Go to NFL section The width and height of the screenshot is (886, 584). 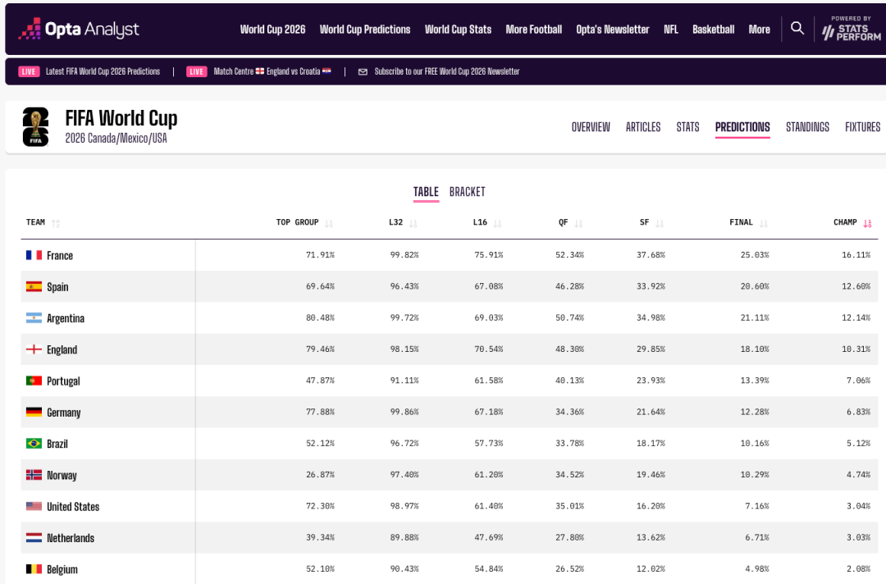coord(671,30)
